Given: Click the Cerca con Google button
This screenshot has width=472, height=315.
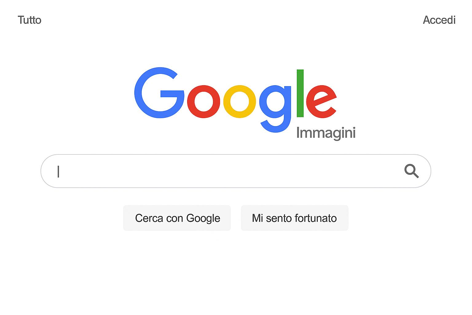Looking at the screenshot, I should coord(177,218).
